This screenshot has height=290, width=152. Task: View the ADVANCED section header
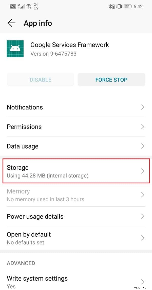coord(21,263)
